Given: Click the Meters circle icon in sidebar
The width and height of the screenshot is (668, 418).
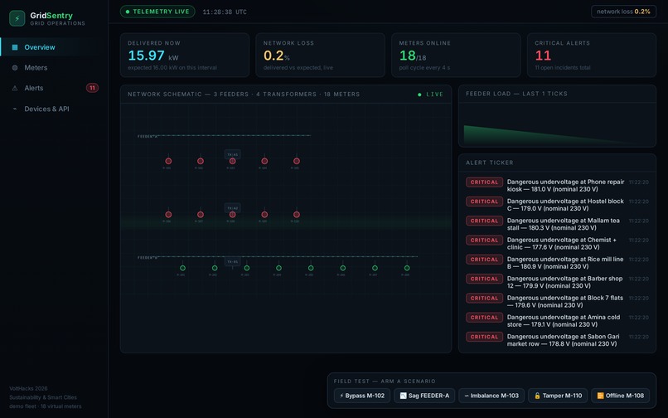Looking at the screenshot, I should click(15, 68).
